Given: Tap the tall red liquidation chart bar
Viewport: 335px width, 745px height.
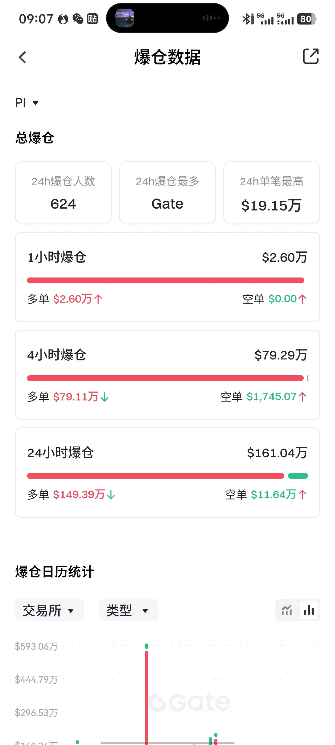Looking at the screenshot, I should coord(147,697).
